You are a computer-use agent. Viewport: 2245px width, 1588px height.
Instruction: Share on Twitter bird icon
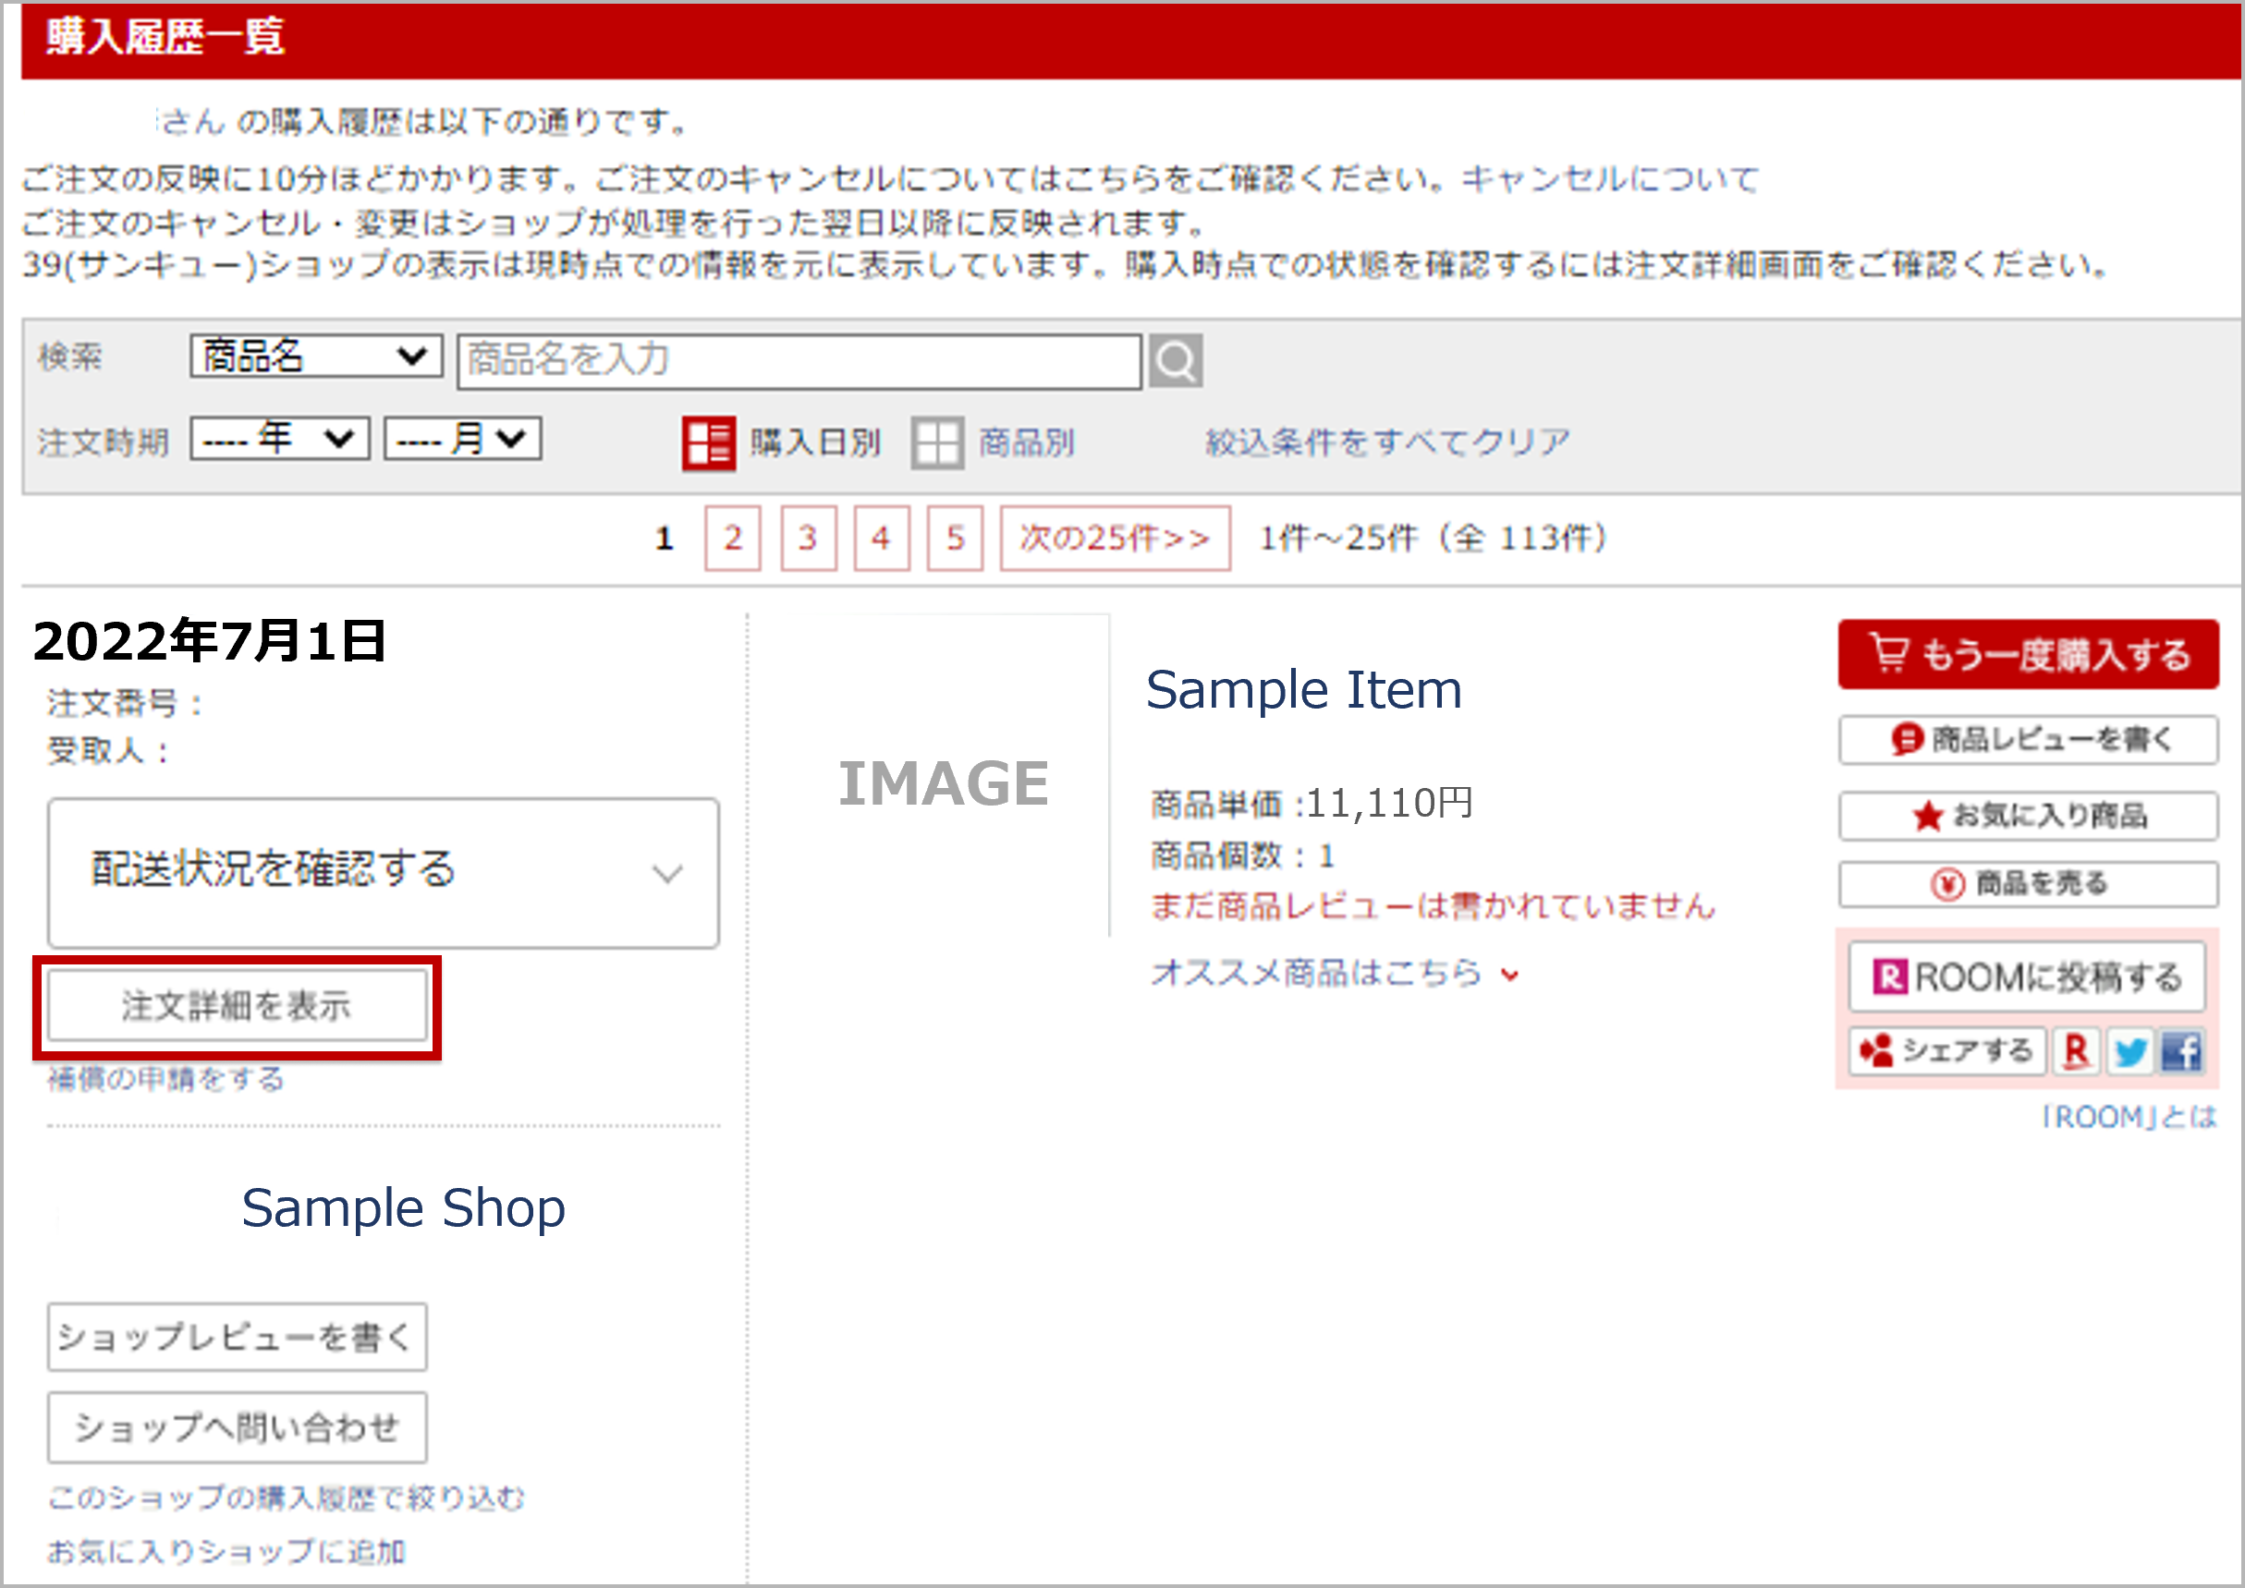(x=2129, y=1051)
